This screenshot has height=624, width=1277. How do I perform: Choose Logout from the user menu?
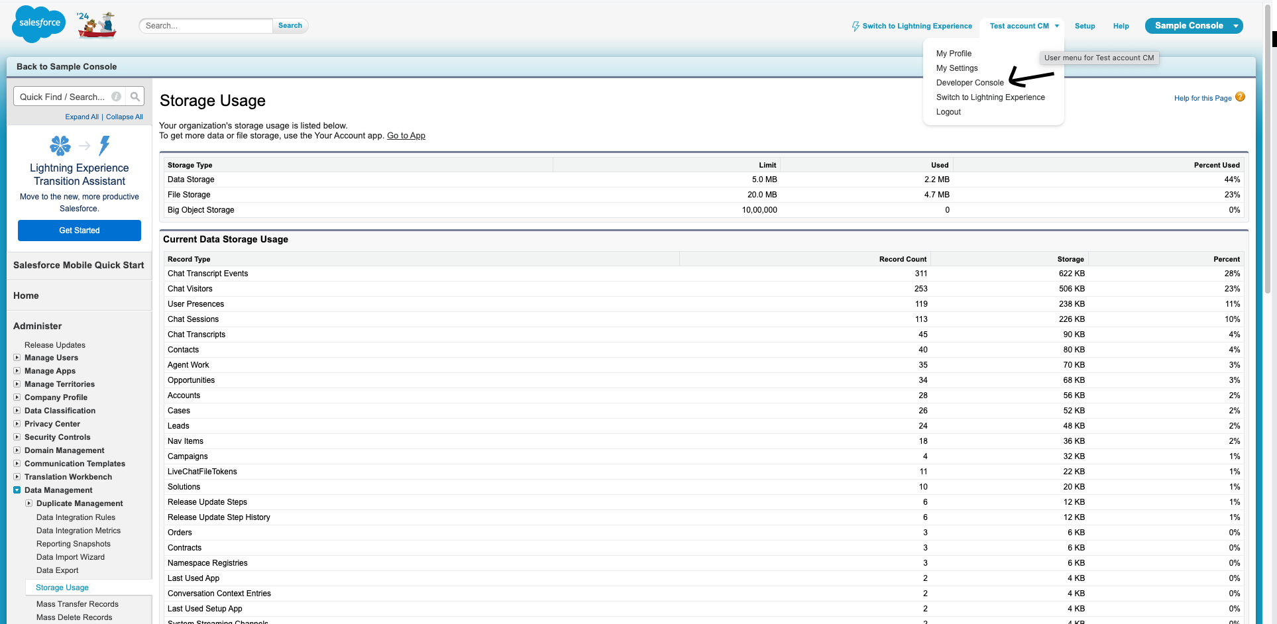tap(948, 112)
